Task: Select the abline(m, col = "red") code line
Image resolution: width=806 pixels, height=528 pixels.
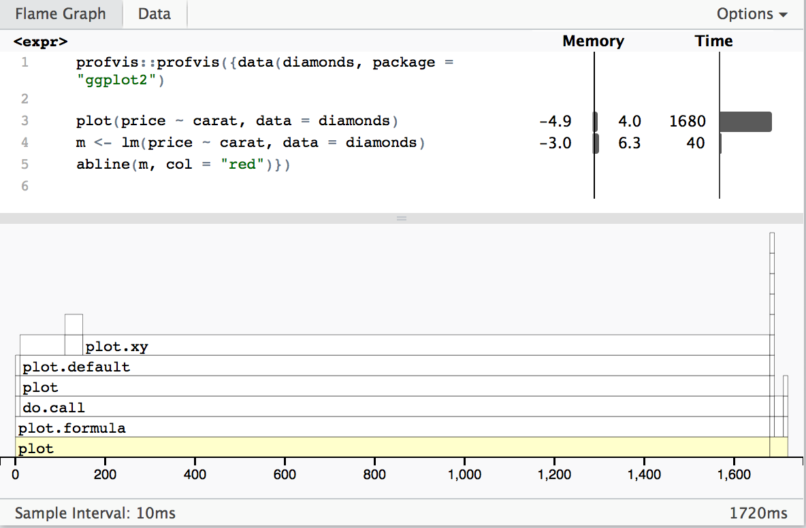Action: tap(183, 165)
